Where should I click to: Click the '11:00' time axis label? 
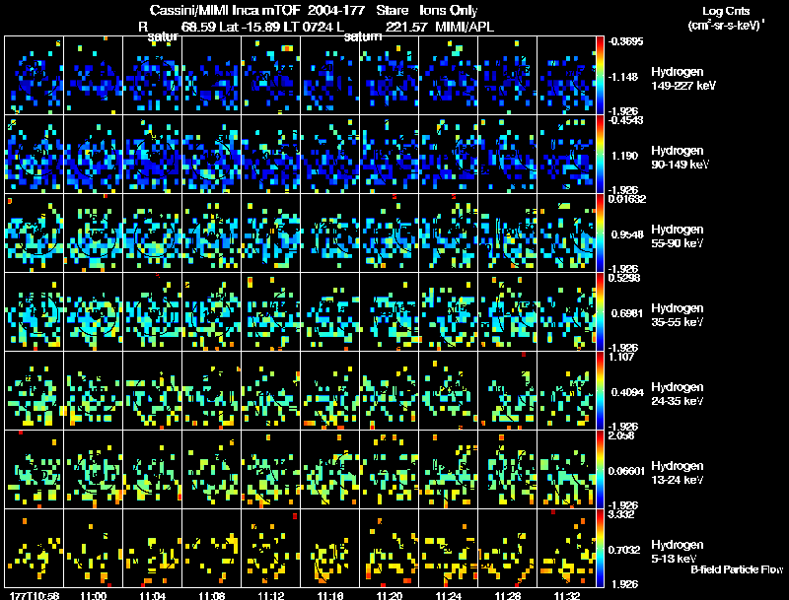pyautogui.click(x=93, y=595)
